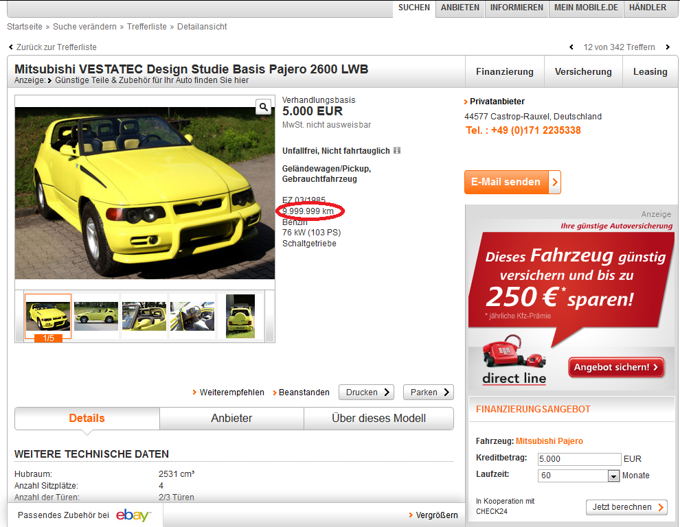This screenshot has width=680, height=527.
Task: Click the Weiterempfehlen link
Action: point(231,393)
